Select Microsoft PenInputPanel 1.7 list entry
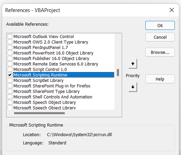 point(41,47)
